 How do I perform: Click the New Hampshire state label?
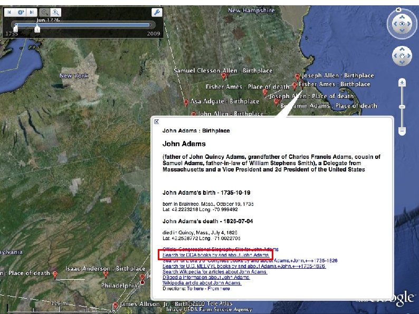point(251,10)
